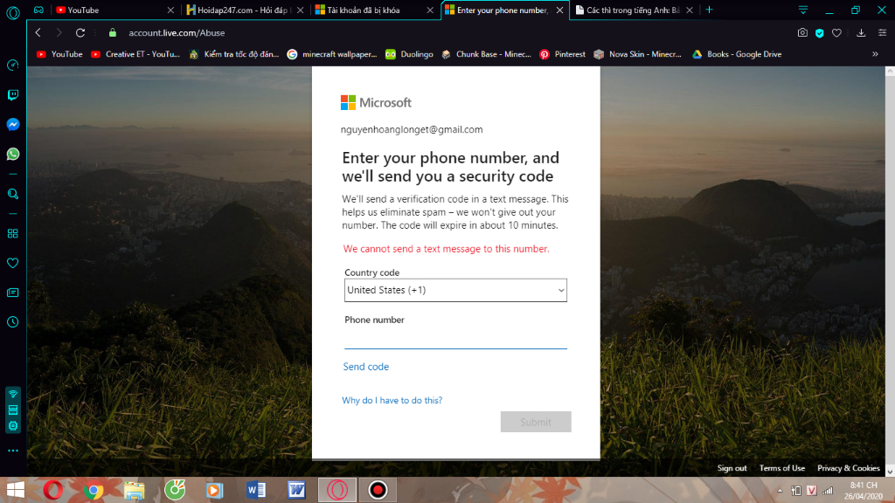
Task: Open the Privacy & Cookies link
Action: (x=848, y=468)
